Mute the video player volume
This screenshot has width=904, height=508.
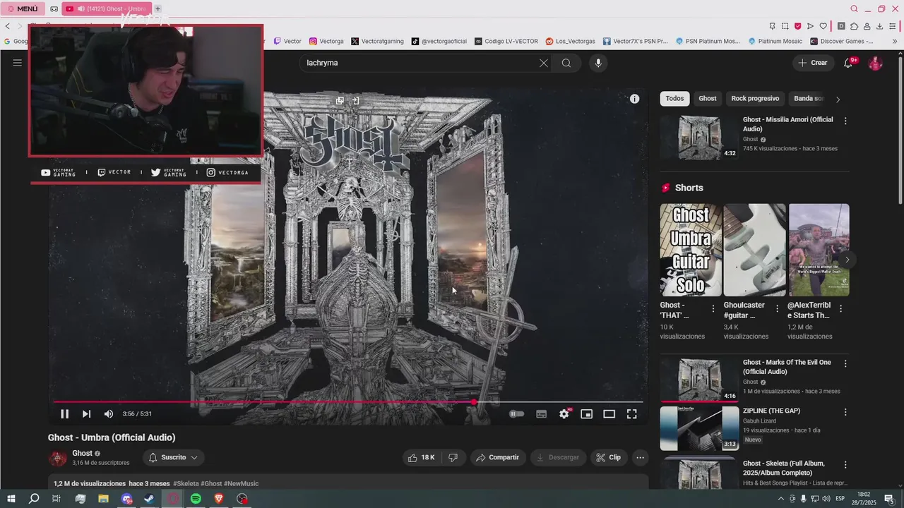109,414
